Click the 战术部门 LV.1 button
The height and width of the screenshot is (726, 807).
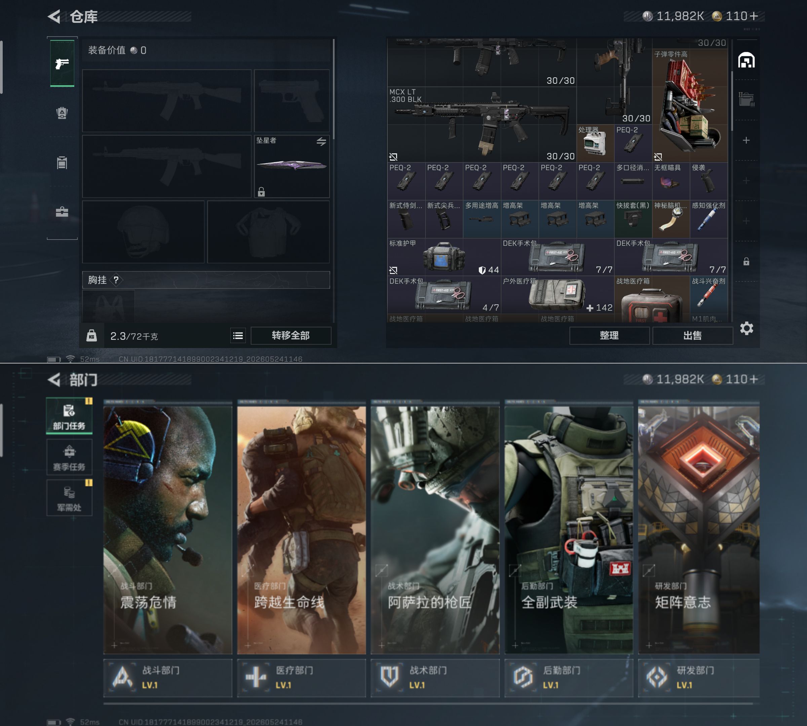pyautogui.click(x=435, y=678)
